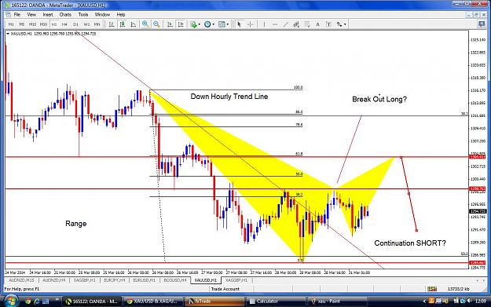Click the Zoom In magnifier icon
This screenshot has width=491, height=307.
tap(145, 24)
